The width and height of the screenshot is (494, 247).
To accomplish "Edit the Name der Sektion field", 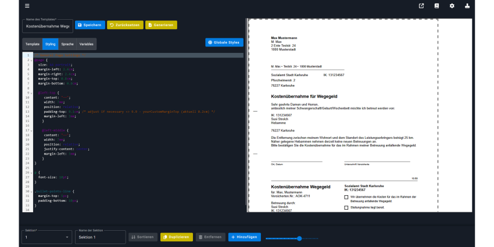I will tap(100, 237).
